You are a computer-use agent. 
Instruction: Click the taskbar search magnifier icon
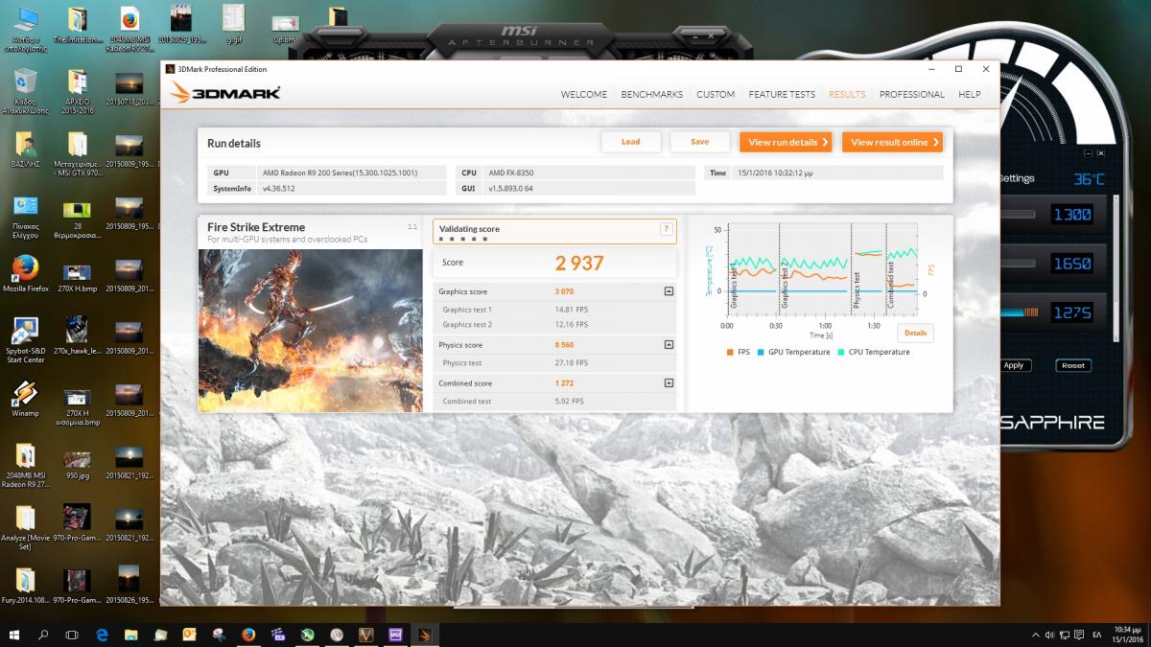click(43, 635)
